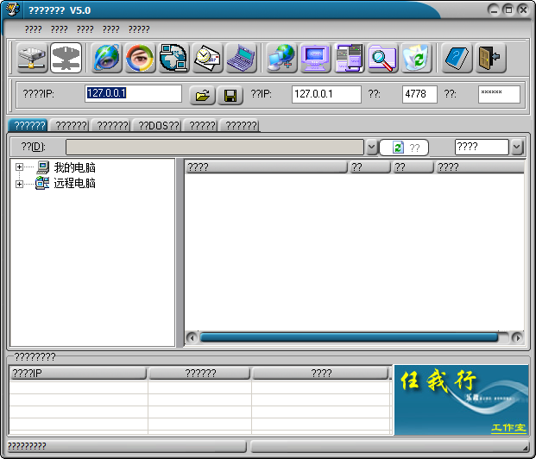Click the 工作室 link in the banner
The width and height of the screenshot is (536, 459).
[x=508, y=428]
